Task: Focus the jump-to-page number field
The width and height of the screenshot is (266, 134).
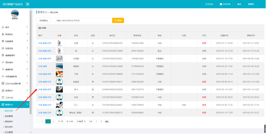Action: [96, 121]
